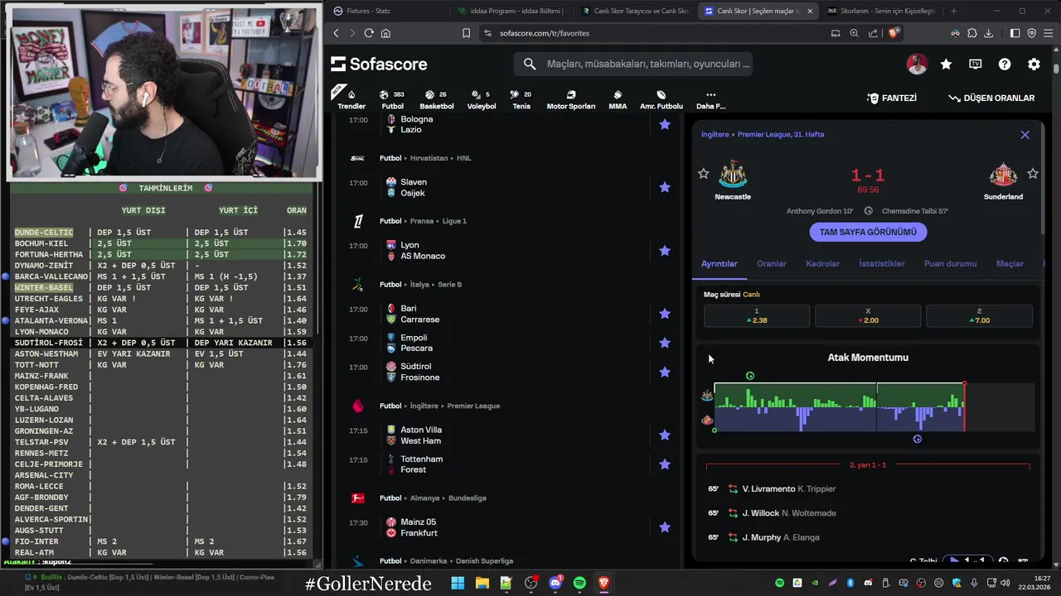
Task: Unfavorite the Bari-Carrarese match star
Action: (665, 314)
